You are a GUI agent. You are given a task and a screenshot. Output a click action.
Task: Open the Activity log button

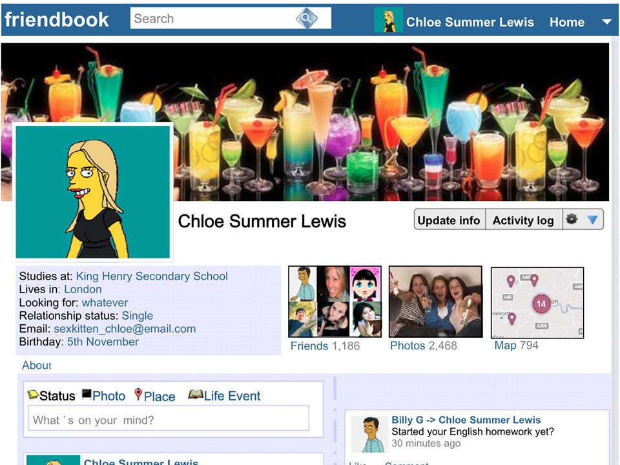(x=523, y=220)
